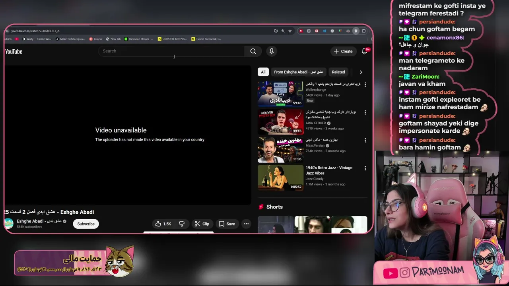Click the YouTube search magnifier button
The height and width of the screenshot is (286, 509).
tap(253, 51)
